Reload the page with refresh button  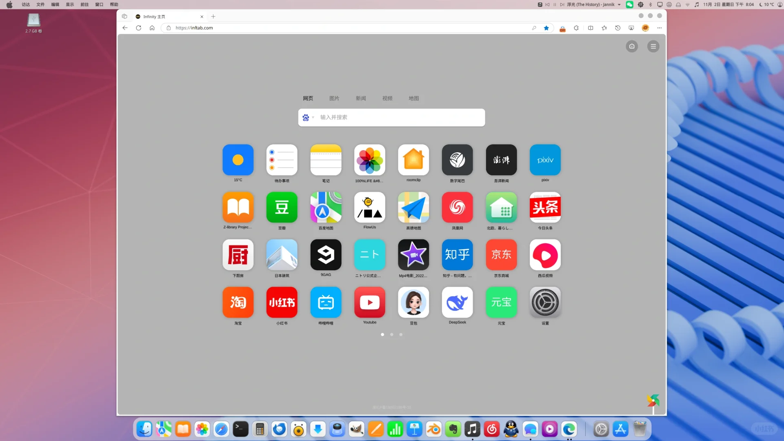pos(138,28)
